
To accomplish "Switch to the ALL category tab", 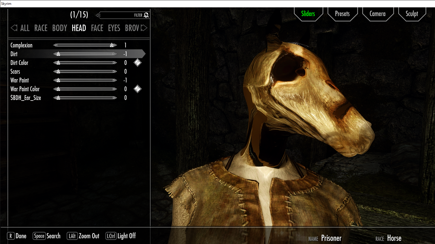I will click(x=25, y=28).
